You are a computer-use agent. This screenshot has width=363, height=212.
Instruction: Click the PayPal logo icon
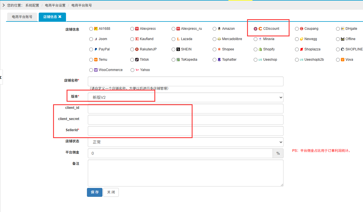[x=96, y=49]
